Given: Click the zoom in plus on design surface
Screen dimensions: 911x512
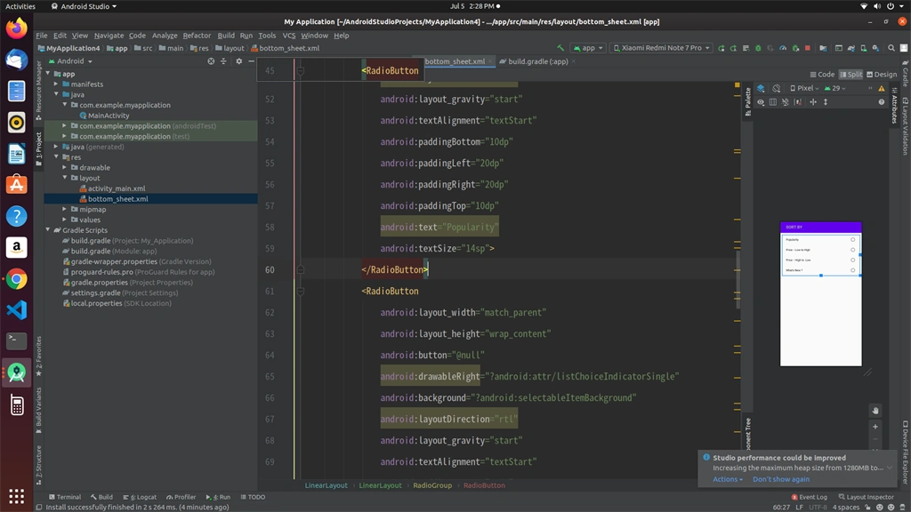Looking at the screenshot, I should click(875, 427).
